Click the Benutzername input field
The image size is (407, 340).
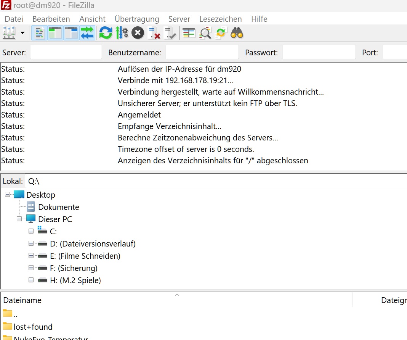202,53
